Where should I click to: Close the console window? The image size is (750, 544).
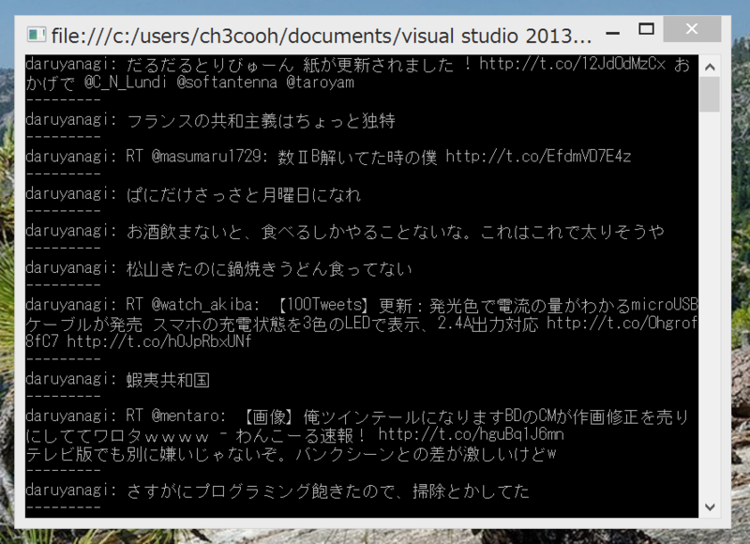692,29
